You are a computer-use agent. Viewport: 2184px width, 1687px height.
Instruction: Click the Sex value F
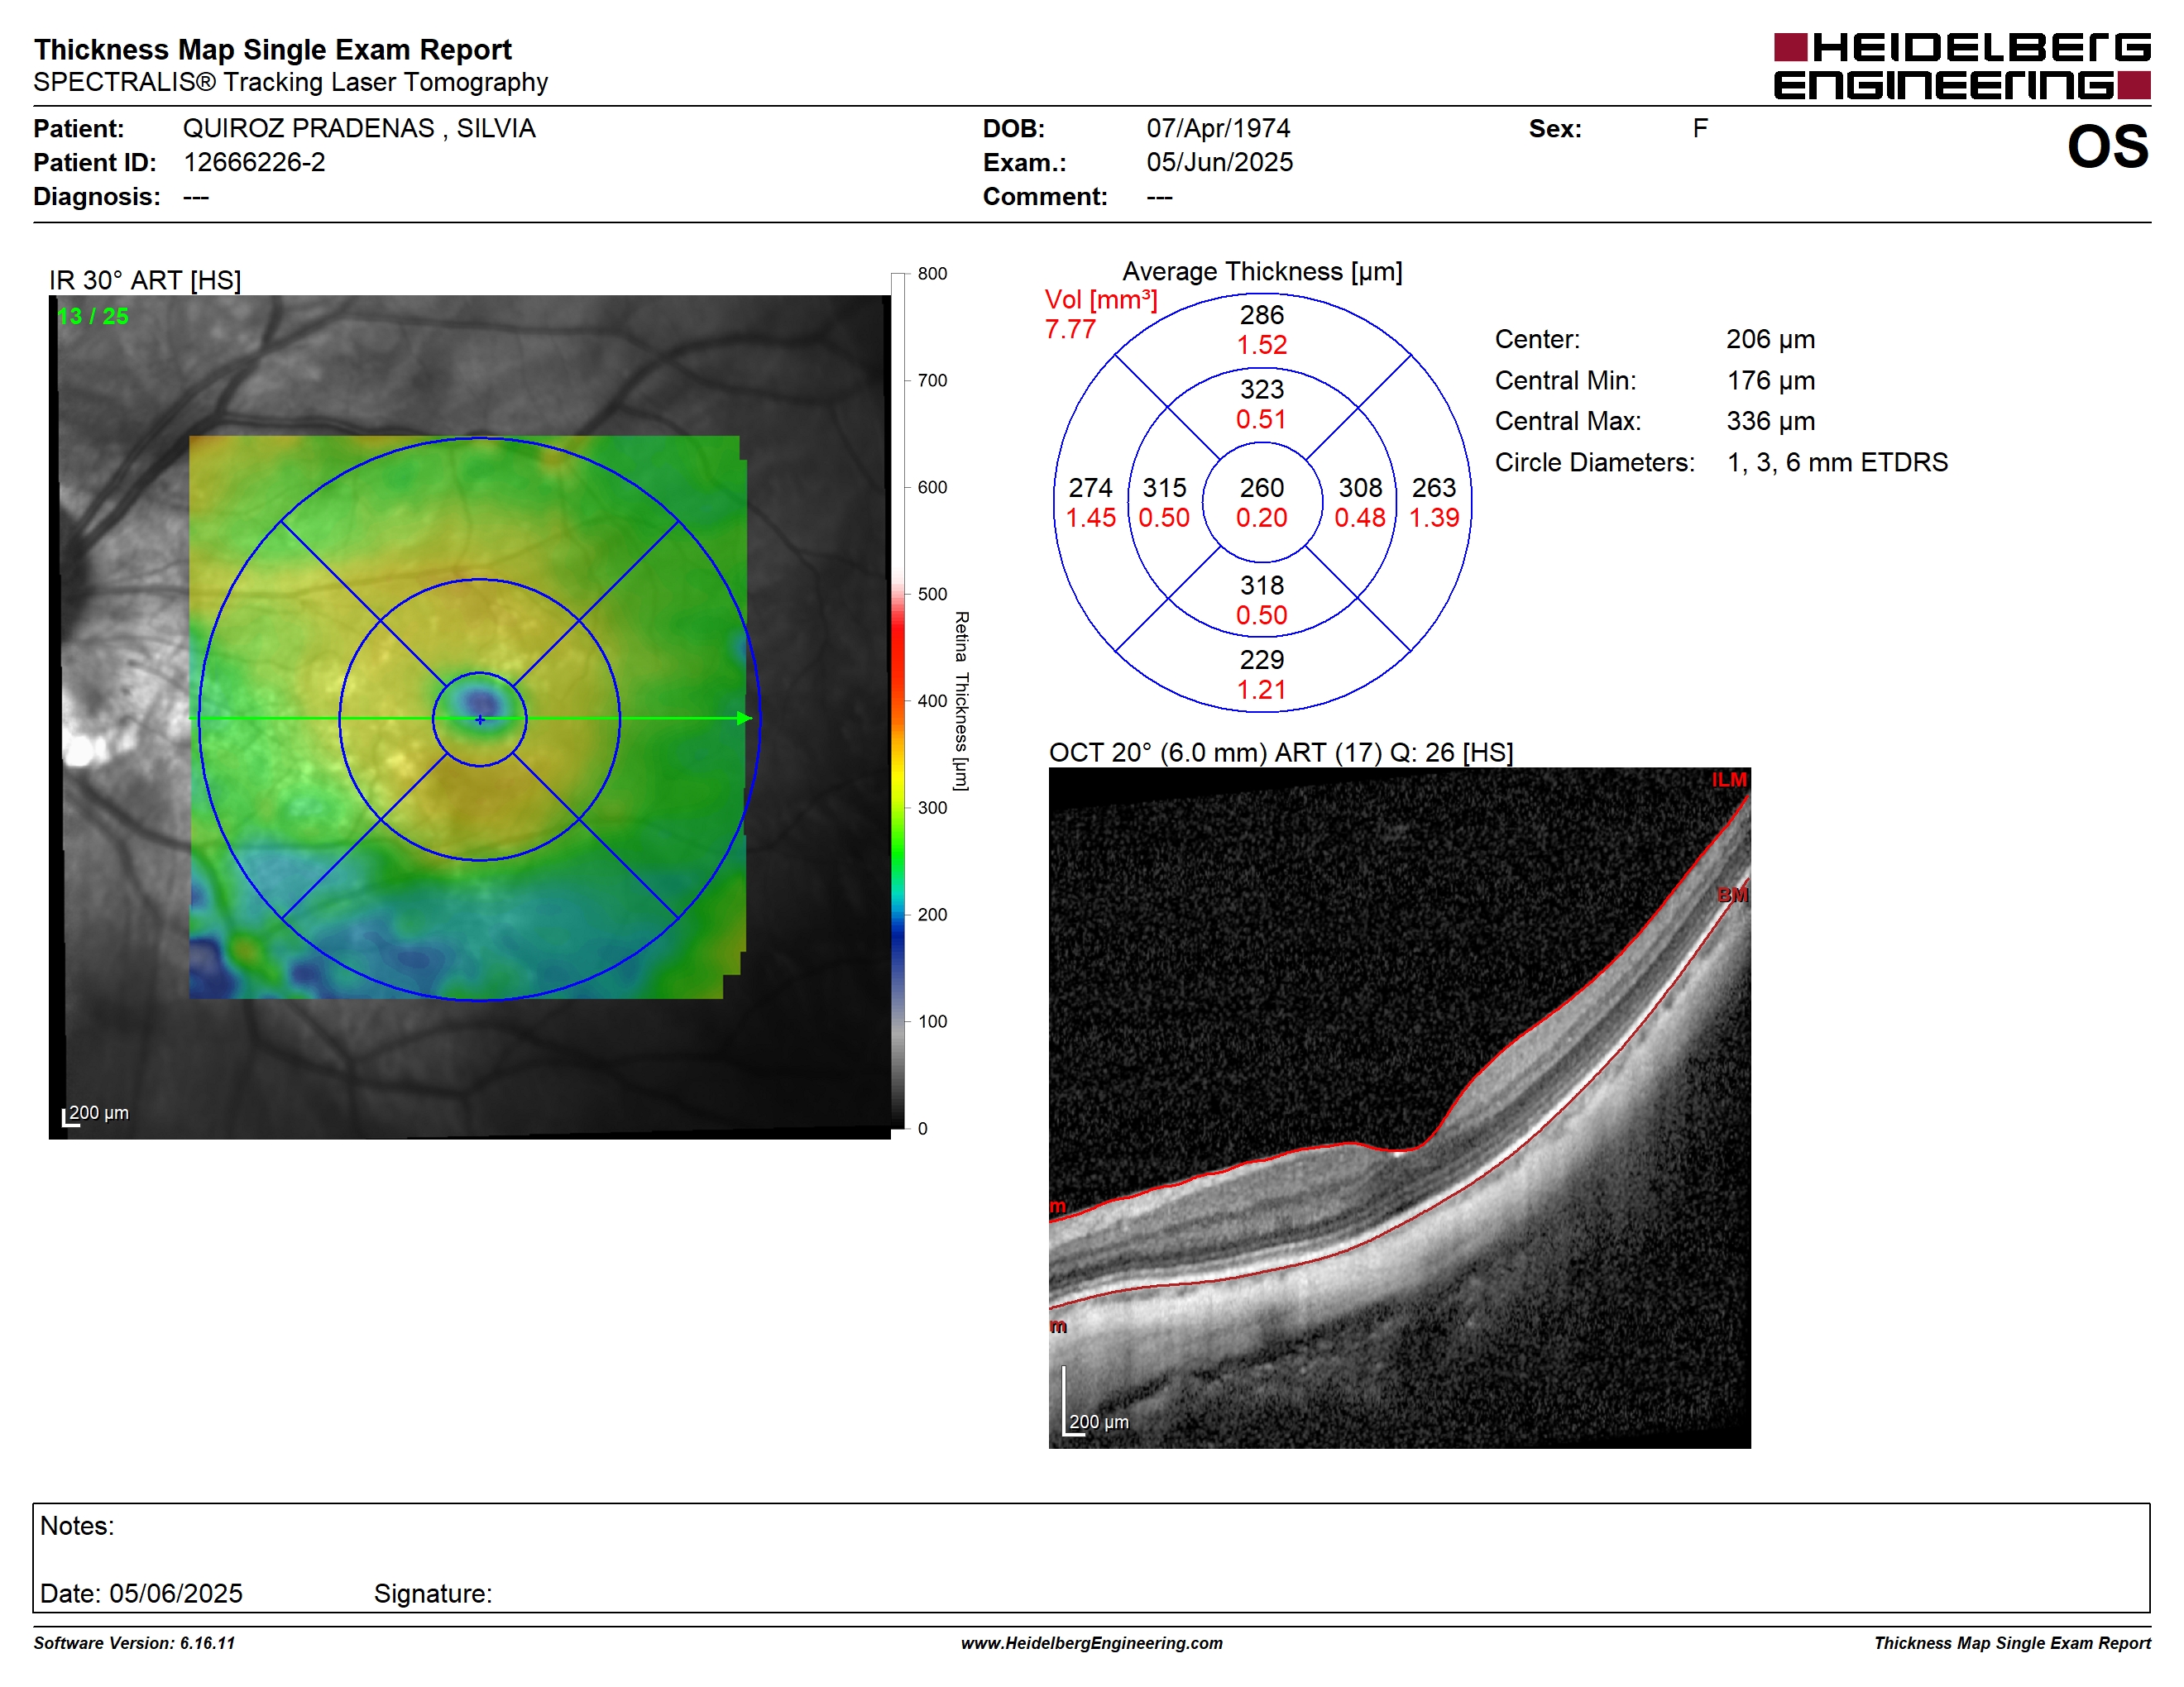pos(1700,129)
